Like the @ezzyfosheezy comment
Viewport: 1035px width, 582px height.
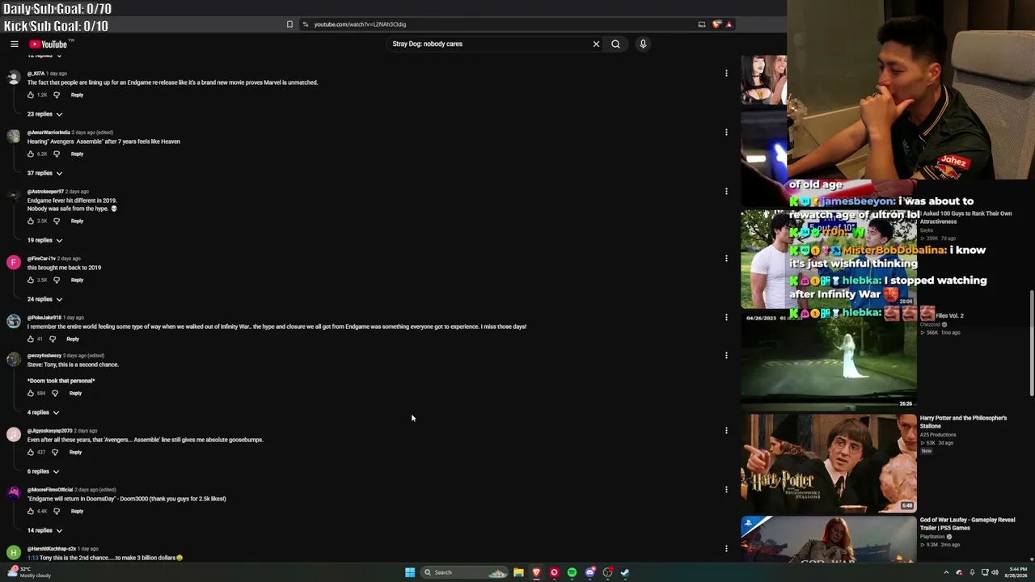click(x=31, y=393)
